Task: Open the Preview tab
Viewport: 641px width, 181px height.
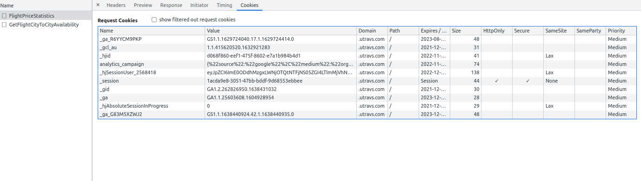Action: tap(143, 5)
